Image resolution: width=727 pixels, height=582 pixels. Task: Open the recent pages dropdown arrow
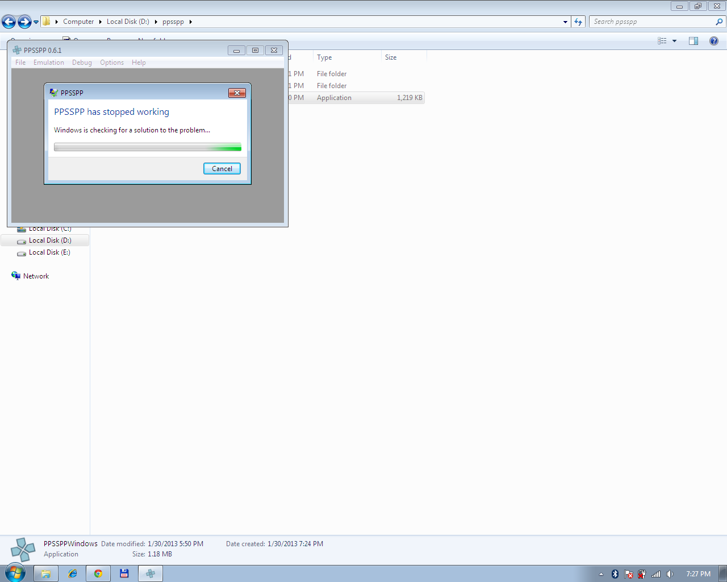tap(36, 22)
